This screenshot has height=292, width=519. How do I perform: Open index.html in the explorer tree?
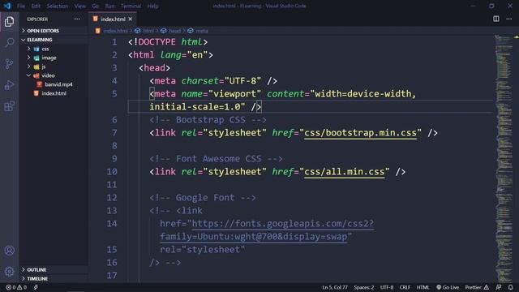pos(54,93)
